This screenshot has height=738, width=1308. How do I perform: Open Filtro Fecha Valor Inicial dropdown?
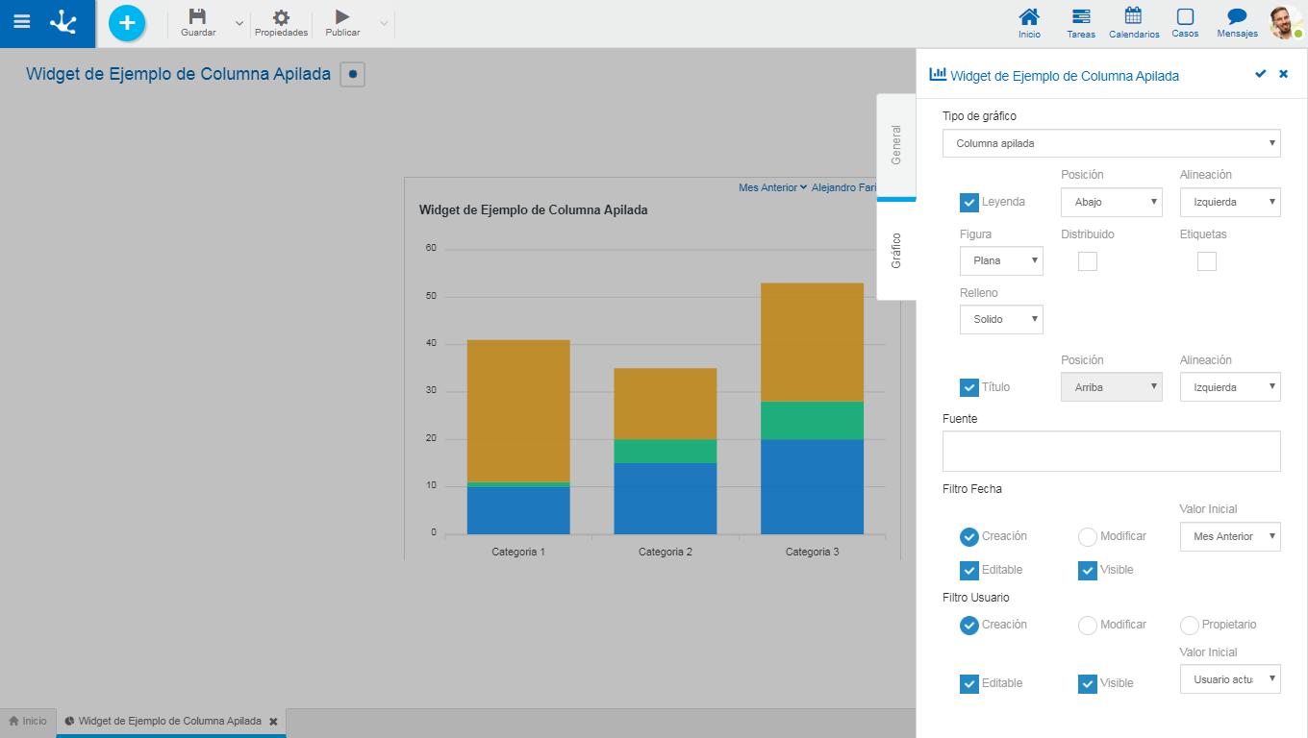[x=1230, y=536]
